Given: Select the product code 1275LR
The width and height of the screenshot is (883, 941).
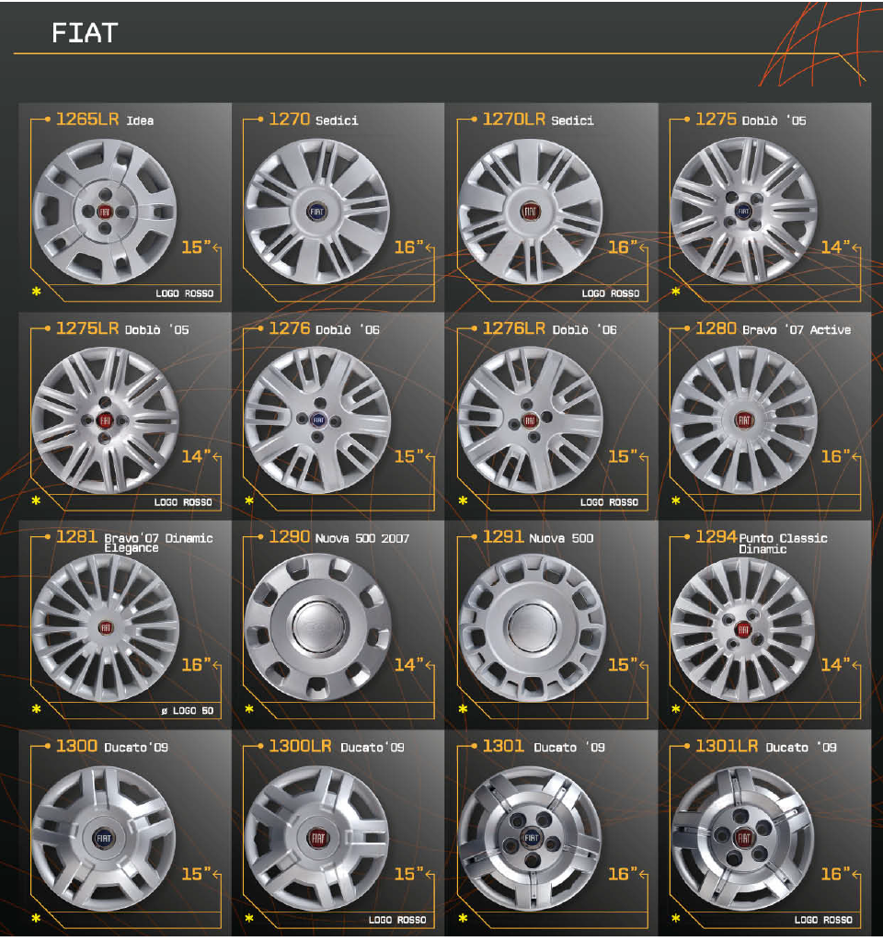Looking at the screenshot, I should coord(87,327).
